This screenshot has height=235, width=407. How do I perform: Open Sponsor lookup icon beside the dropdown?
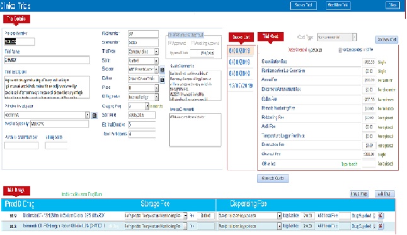pyautogui.click(x=162, y=69)
